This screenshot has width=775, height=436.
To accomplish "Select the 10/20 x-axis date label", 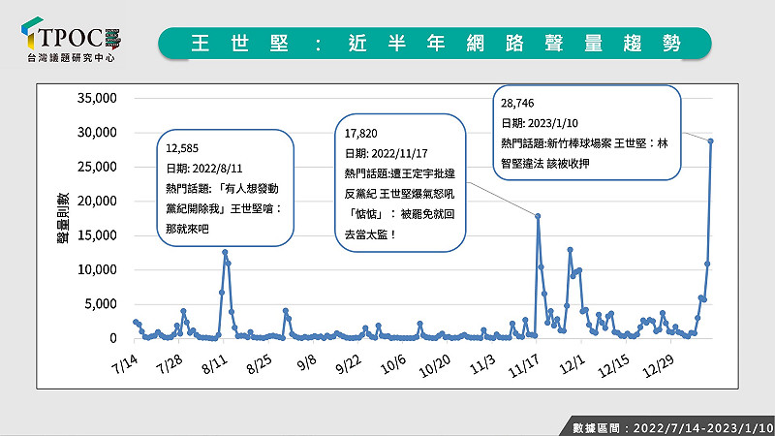I will click(436, 366).
